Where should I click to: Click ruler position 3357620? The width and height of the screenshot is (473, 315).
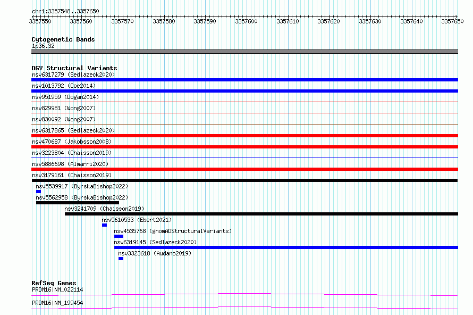pyautogui.click(x=328, y=21)
